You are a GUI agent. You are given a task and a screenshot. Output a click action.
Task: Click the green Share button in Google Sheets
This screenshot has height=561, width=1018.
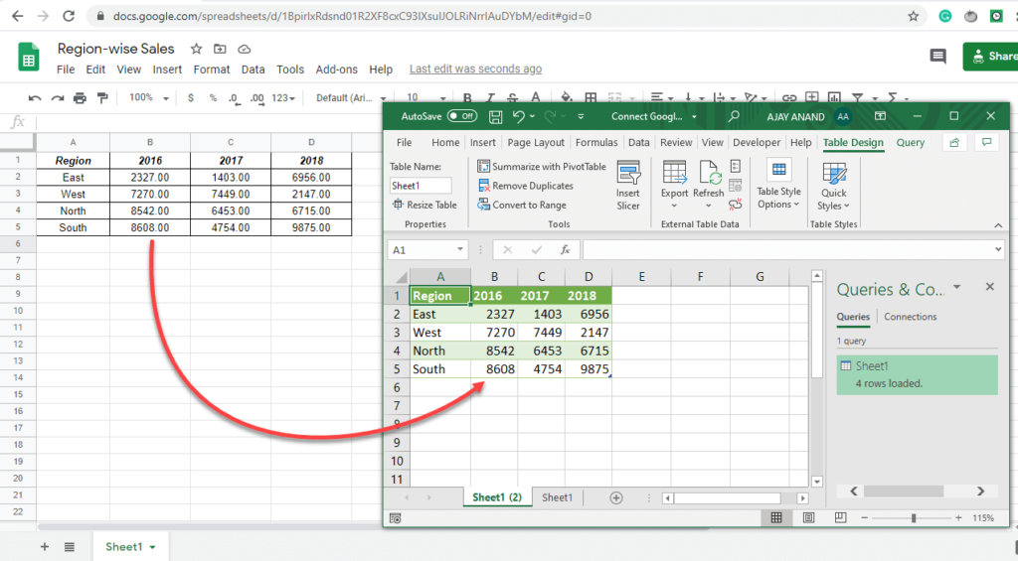coord(990,57)
